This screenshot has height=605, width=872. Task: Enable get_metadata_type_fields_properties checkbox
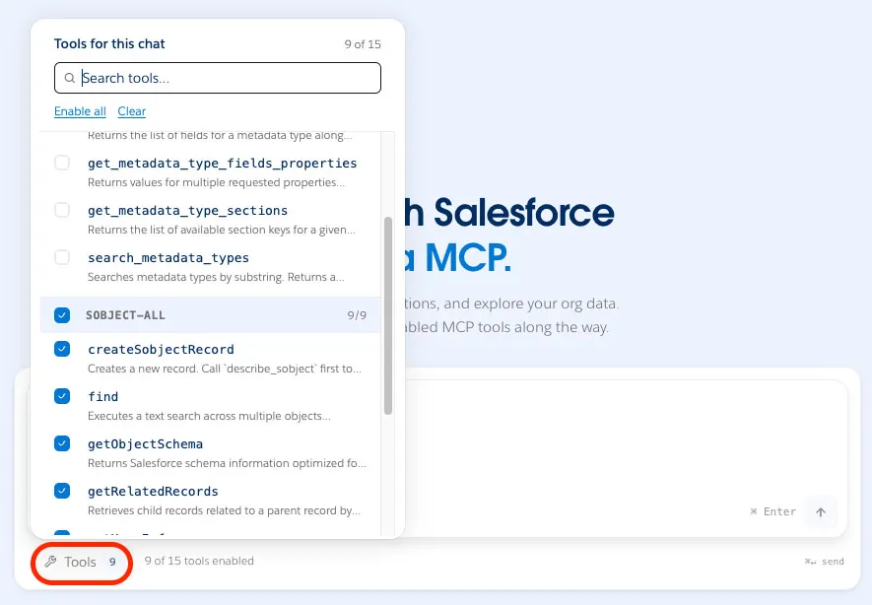(62, 163)
